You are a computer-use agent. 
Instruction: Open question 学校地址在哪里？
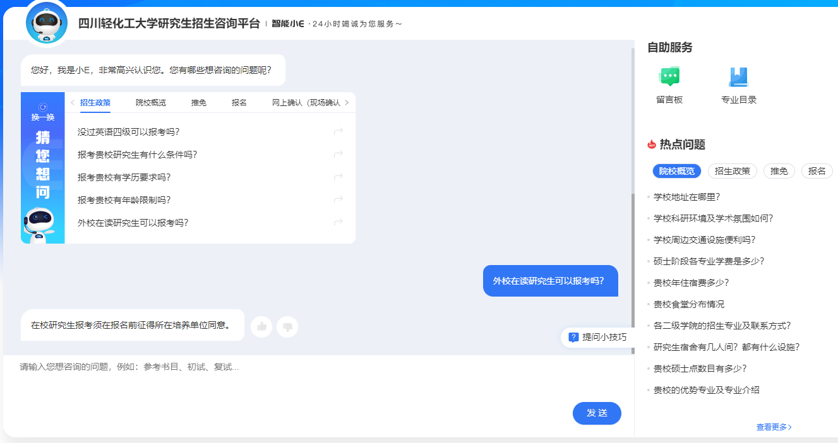(x=687, y=197)
